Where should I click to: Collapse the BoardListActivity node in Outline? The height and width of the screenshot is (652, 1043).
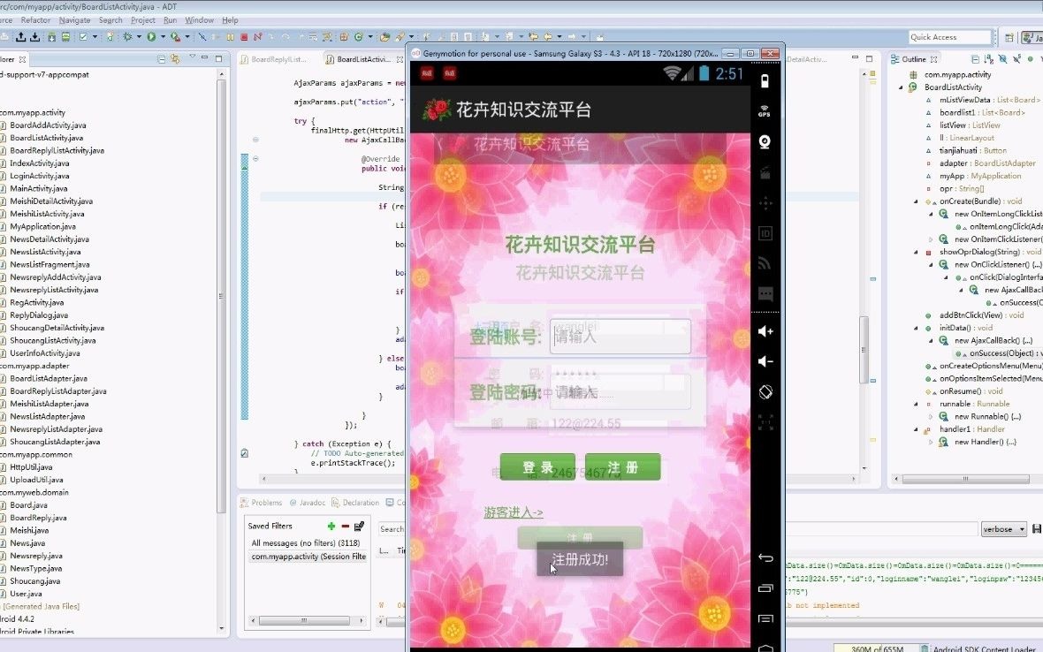tap(902, 87)
